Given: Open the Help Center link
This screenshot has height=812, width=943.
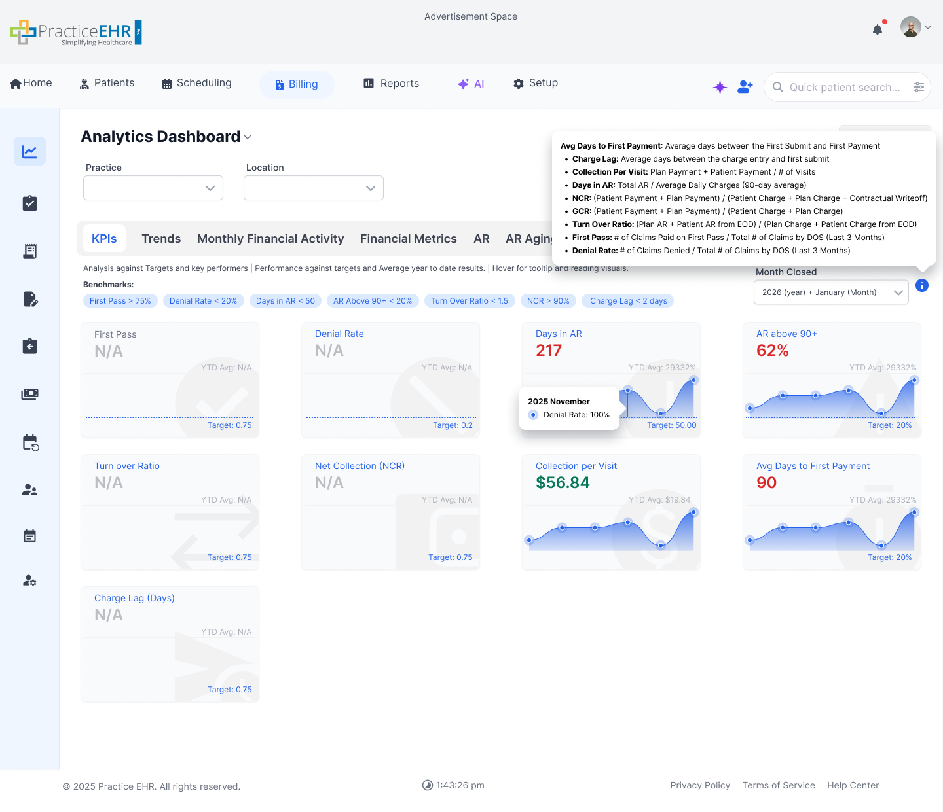Looking at the screenshot, I should coord(853,785).
